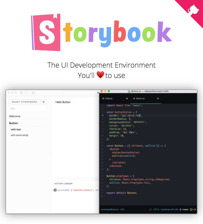Viewport: 203px width, 224px height.
Task: Click the JS file icon on index.js tab
Action: pos(103,99)
